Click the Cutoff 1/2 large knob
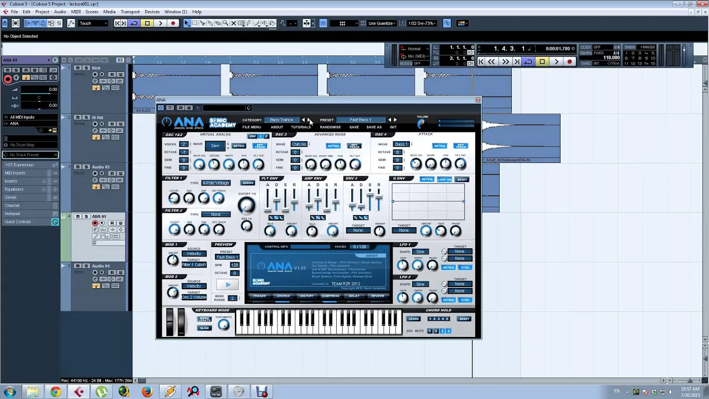Screen dimensions: 709x399 point(246,206)
